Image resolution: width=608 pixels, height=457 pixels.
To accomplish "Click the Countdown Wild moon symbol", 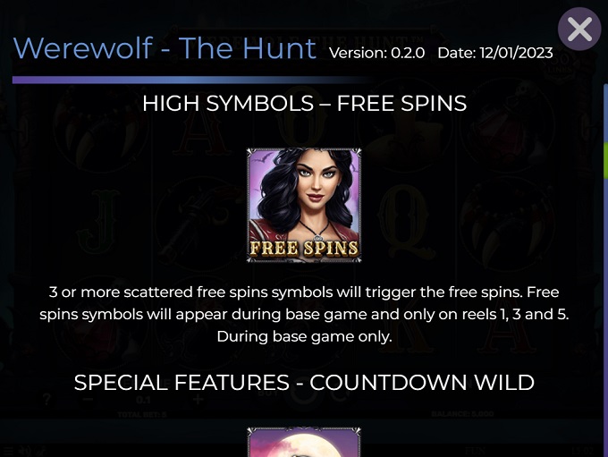I will [x=304, y=443].
